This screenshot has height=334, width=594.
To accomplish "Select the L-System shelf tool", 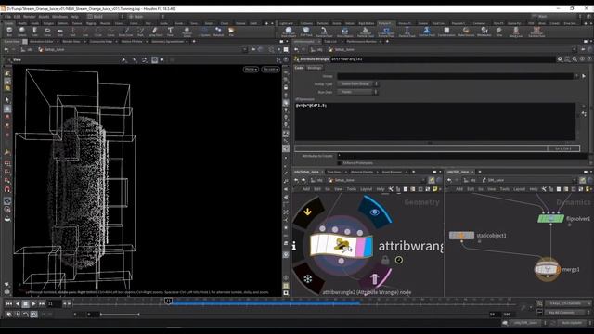I will [x=204, y=32].
